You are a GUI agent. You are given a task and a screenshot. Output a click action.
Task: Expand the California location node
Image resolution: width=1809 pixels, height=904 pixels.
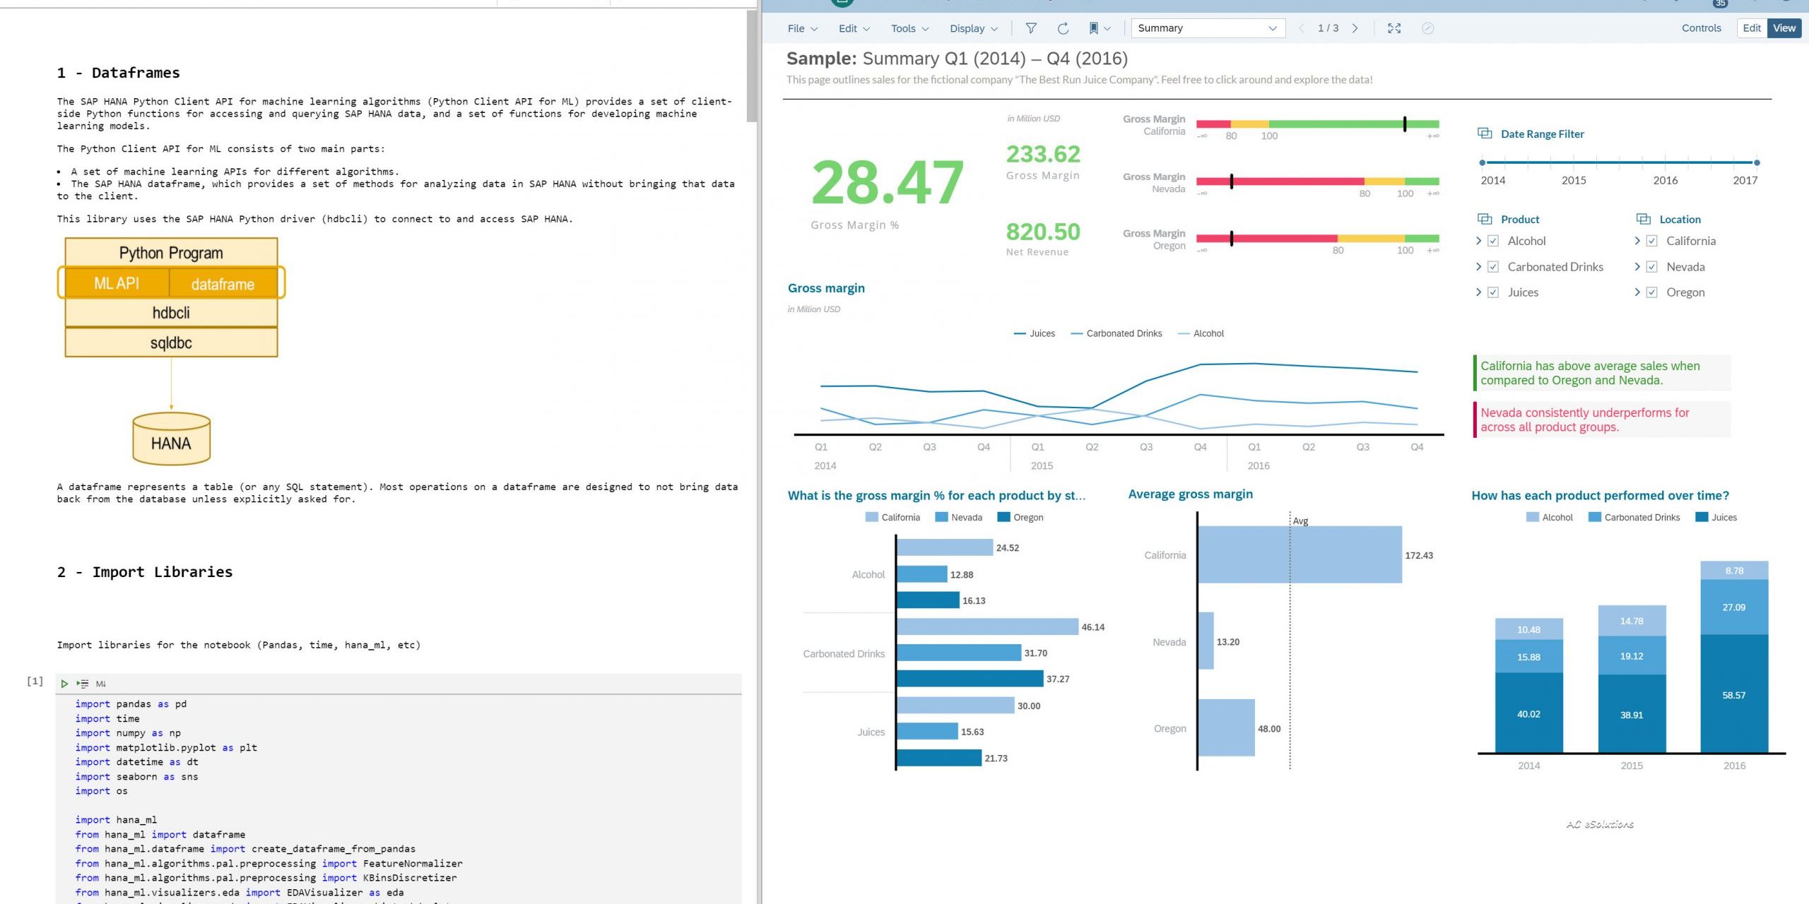click(x=1637, y=241)
